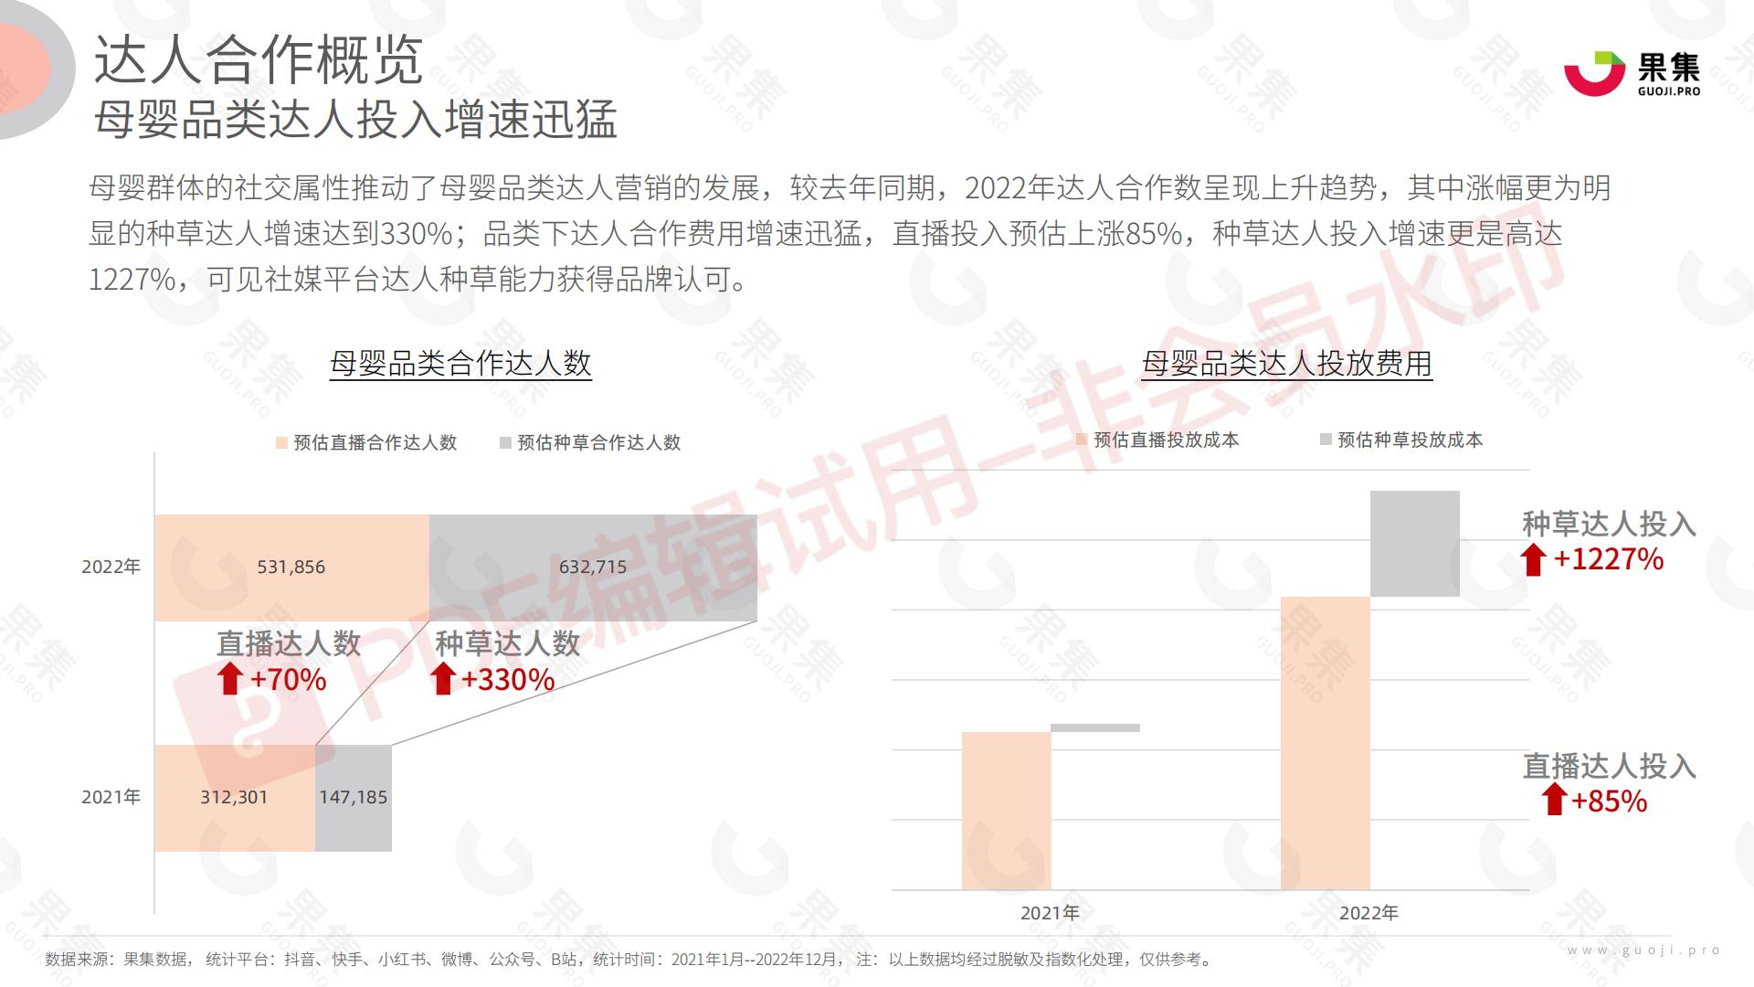Click the 2022年 gray seeding cost block
This screenshot has width=1754, height=987.
pos(1415,544)
